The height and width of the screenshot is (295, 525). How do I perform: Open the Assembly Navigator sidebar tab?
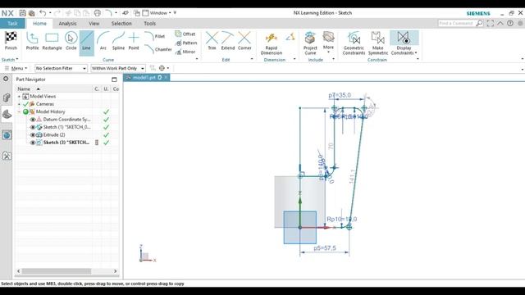7,98
